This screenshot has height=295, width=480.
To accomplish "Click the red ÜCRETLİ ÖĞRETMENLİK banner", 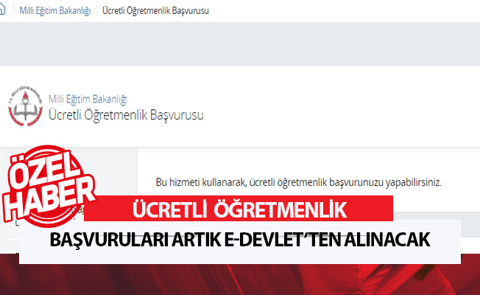I will click(239, 210).
